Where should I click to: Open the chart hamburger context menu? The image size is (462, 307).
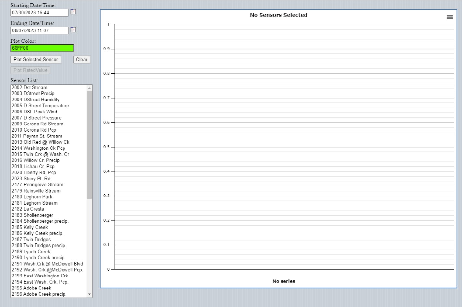[450, 17]
